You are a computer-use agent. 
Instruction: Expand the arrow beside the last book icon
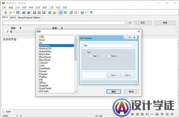tap(86, 13)
